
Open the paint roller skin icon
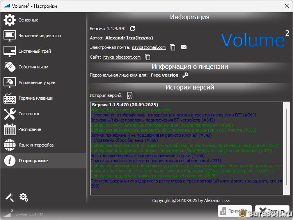[x=9, y=197]
